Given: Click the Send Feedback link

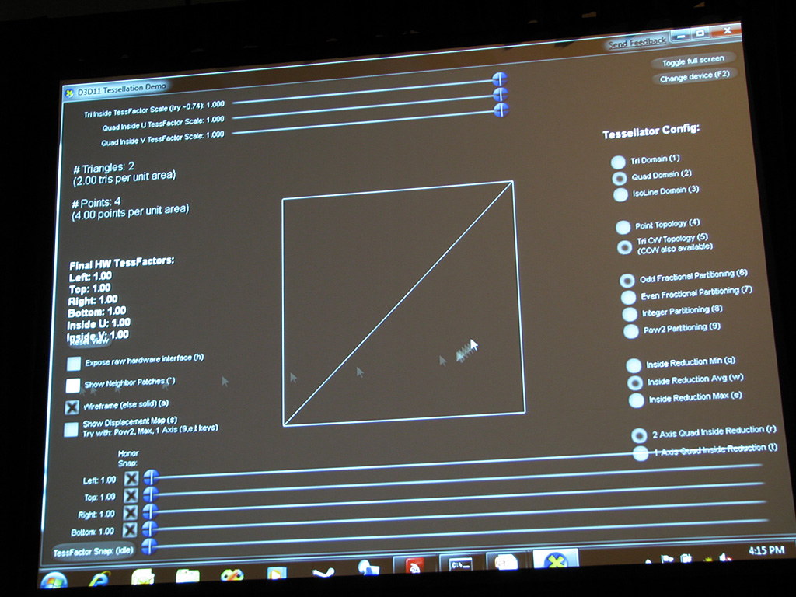Looking at the screenshot, I should 637,43.
